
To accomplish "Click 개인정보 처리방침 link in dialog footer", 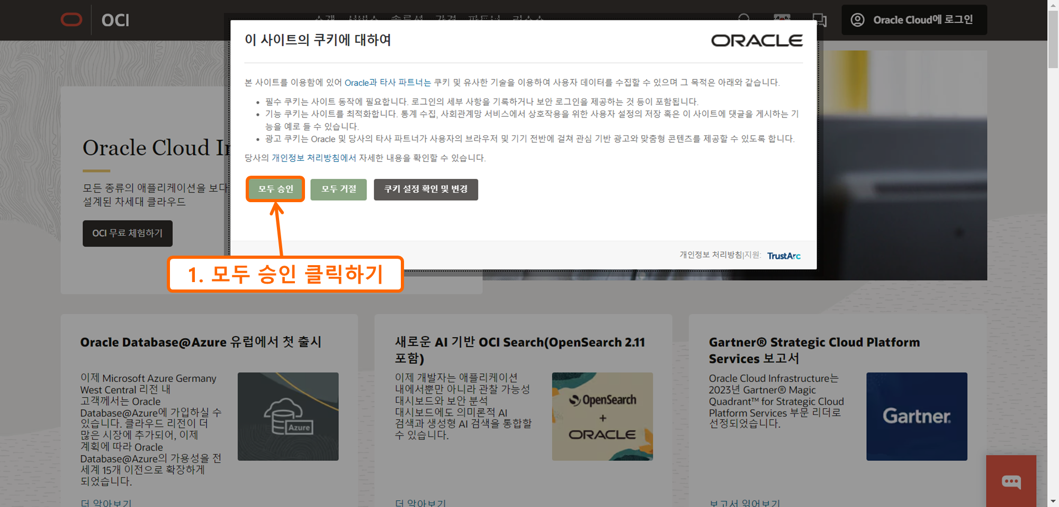I will 711,255.
